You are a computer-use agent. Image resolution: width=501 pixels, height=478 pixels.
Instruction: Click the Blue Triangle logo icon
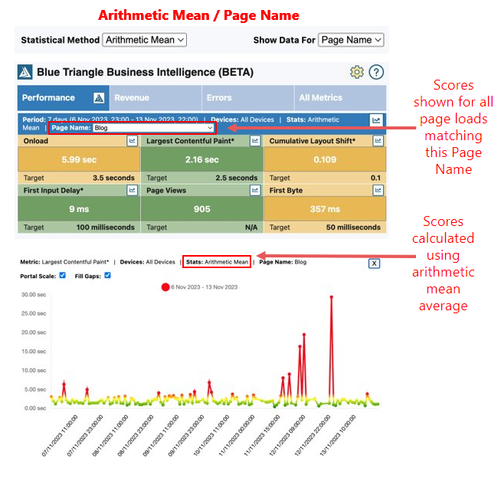point(25,72)
